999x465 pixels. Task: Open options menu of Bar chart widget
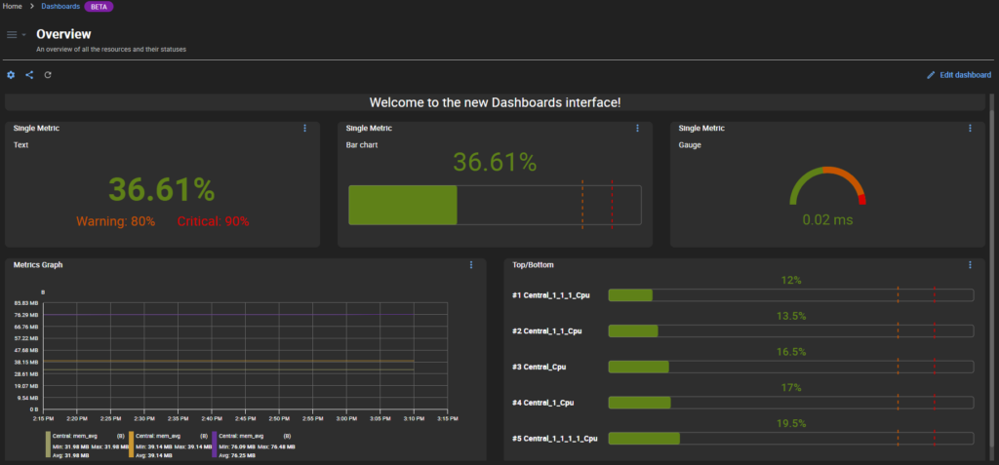pyautogui.click(x=637, y=129)
